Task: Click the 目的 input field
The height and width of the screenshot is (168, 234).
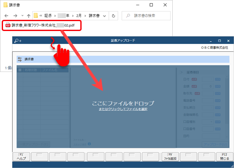Action: (211, 136)
